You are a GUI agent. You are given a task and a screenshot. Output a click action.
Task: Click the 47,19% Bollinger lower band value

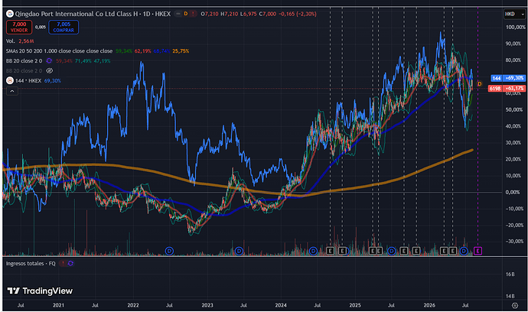pos(102,61)
